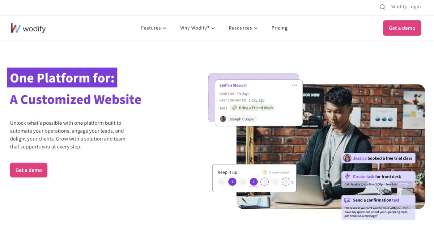This screenshot has height=227, width=434.
Task: Click the hero Get a demo button
Action: point(29,170)
